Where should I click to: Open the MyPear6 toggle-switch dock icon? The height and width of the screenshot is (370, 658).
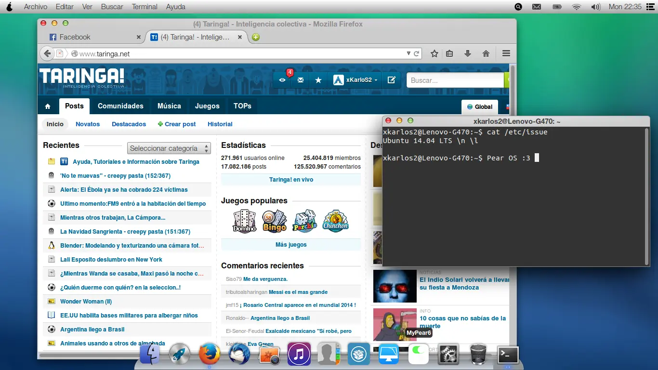(419, 355)
